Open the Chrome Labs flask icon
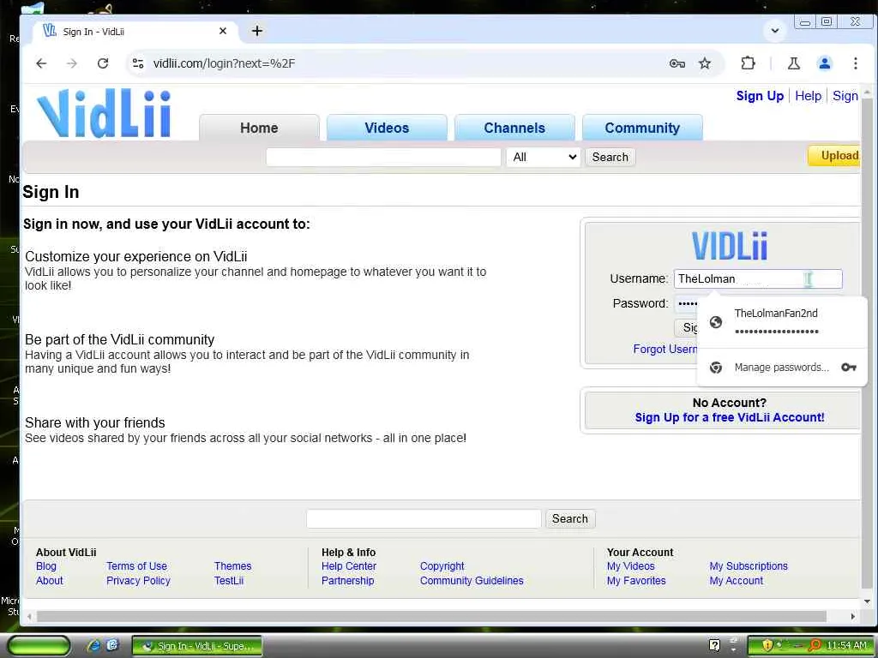Screen dimensions: 878x658 coord(793,63)
